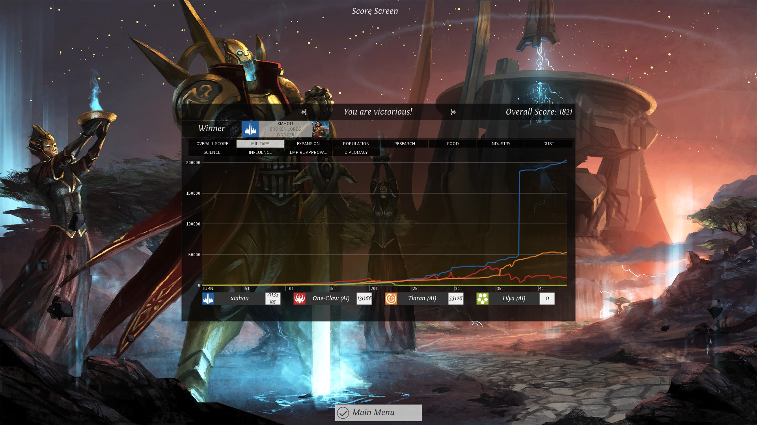Click the 'You are victorious!' banner

(x=378, y=112)
